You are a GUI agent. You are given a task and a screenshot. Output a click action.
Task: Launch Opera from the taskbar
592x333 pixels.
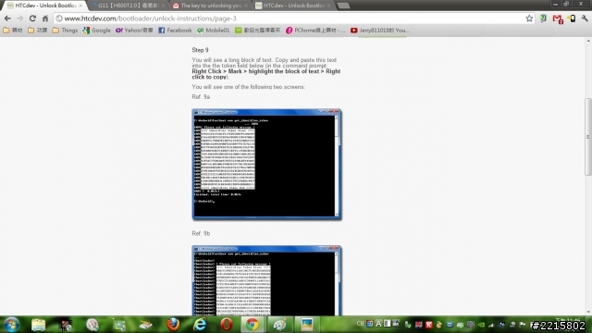tap(227, 325)
